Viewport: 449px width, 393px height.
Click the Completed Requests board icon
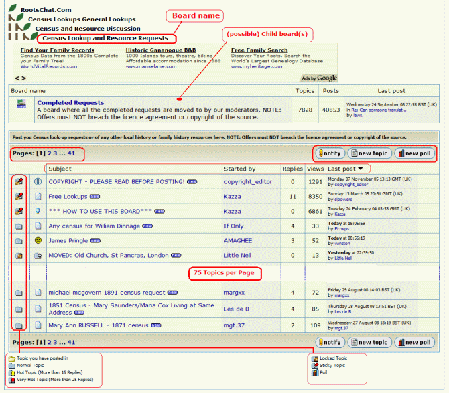click(x=21, y=104)
